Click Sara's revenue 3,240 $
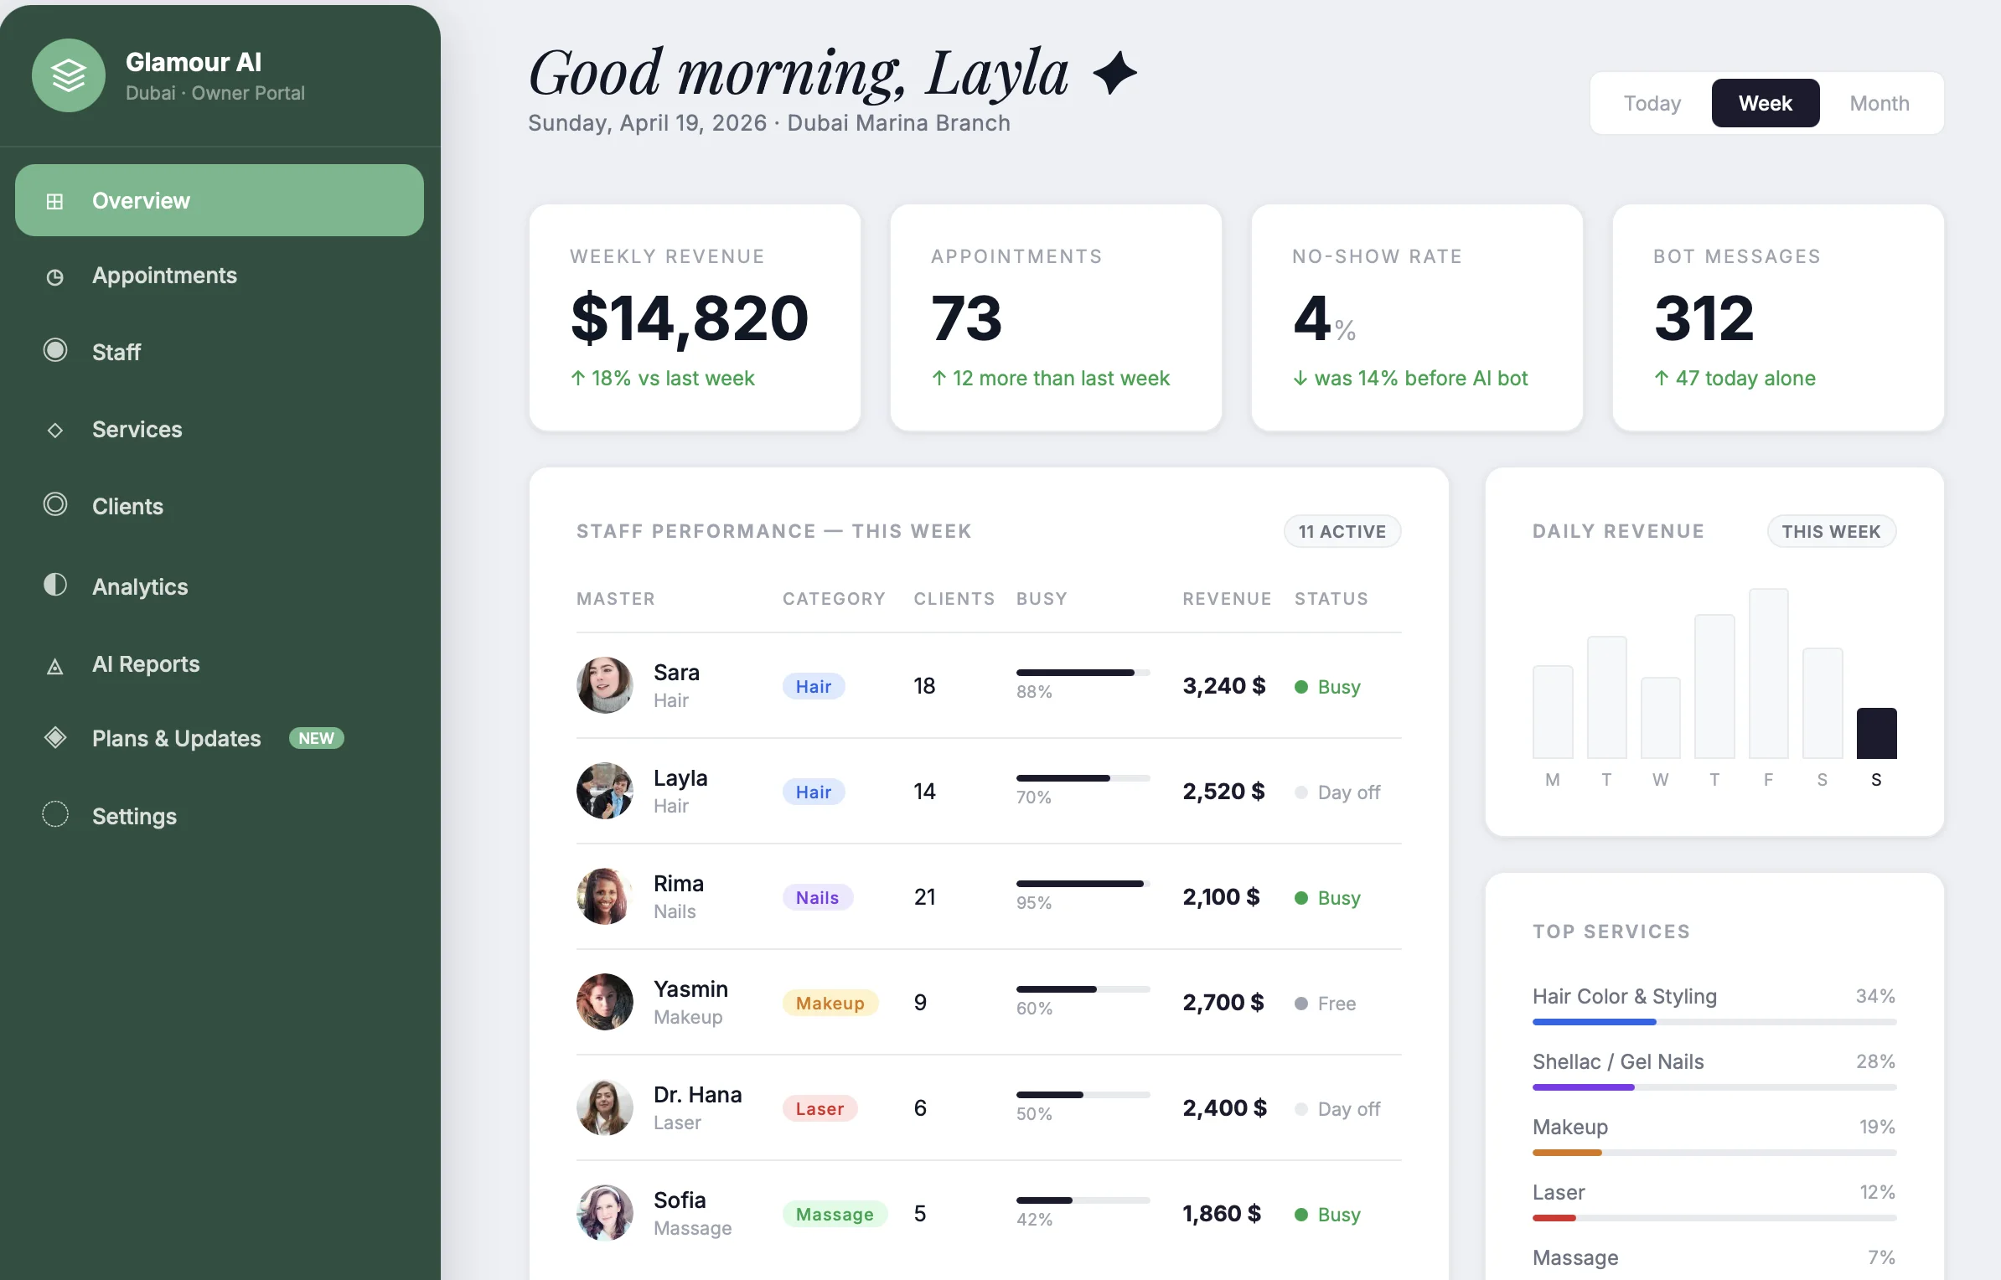Image resolution: width=2001 pixels, height=1280 pixels. point(1223,686)
